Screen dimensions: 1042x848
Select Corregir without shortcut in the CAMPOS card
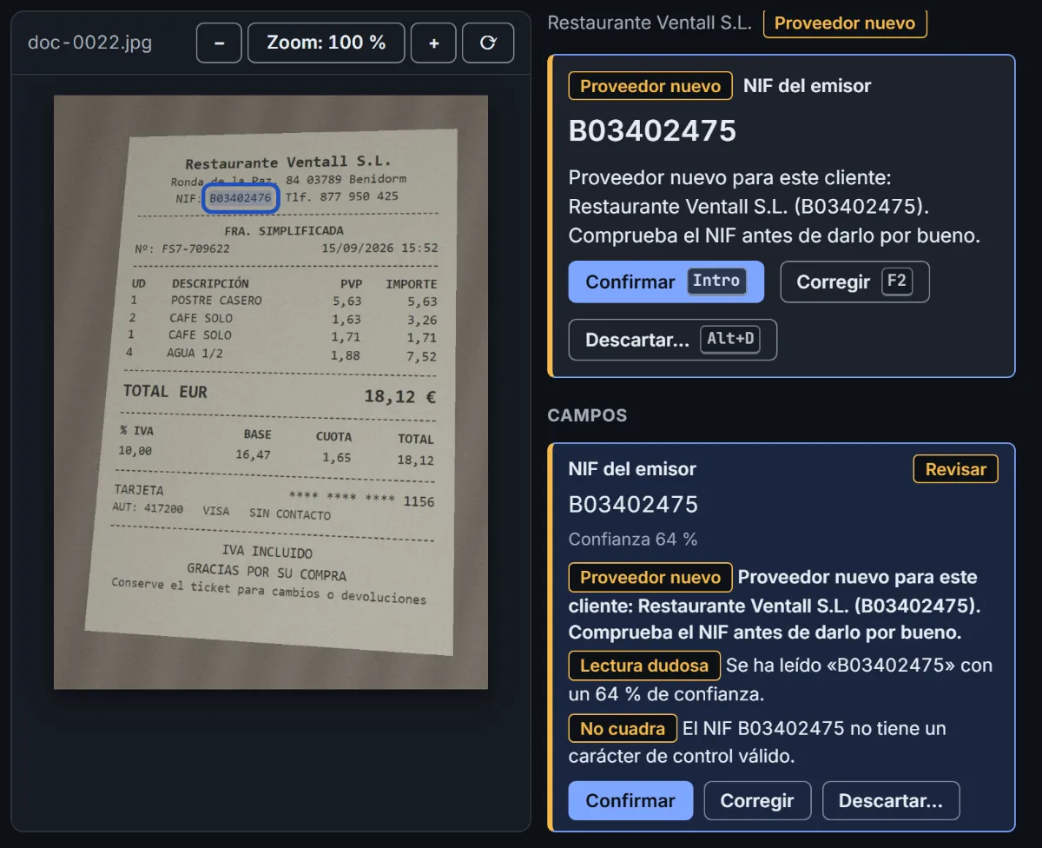coord(757,801)
